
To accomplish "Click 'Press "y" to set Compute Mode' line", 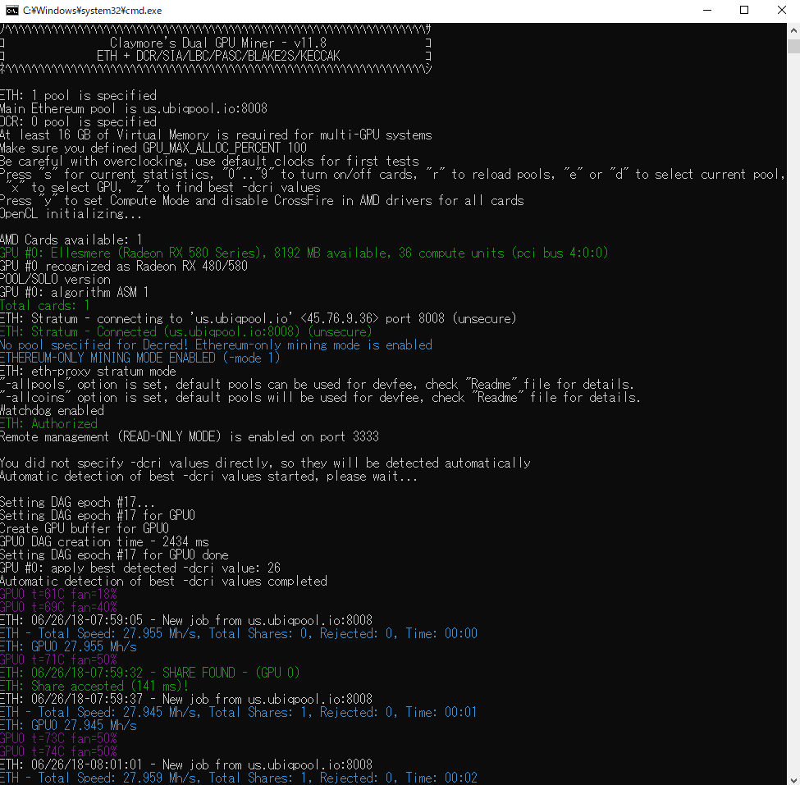I will coord(263,201).
